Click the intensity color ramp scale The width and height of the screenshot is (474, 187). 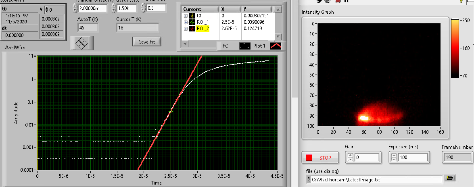(454, 48)
